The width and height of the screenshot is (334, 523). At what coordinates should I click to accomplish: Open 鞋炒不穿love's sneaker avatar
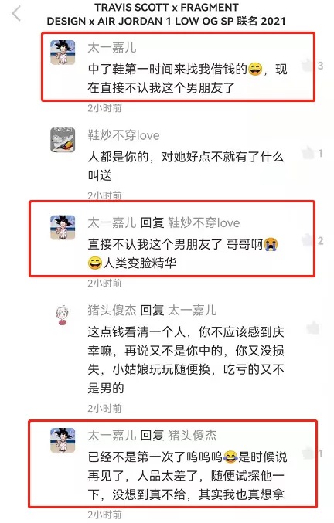click(63, 140)
